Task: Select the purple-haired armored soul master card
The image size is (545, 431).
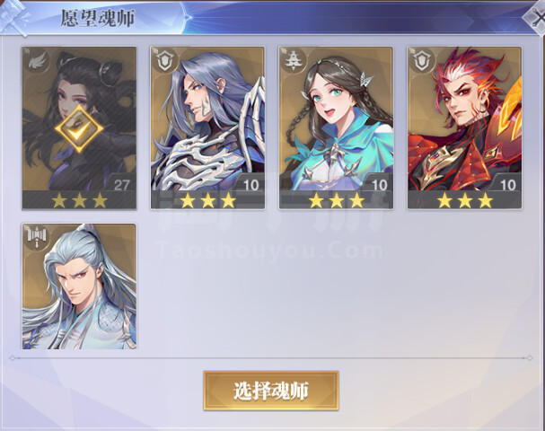Action: click(207, 128)
